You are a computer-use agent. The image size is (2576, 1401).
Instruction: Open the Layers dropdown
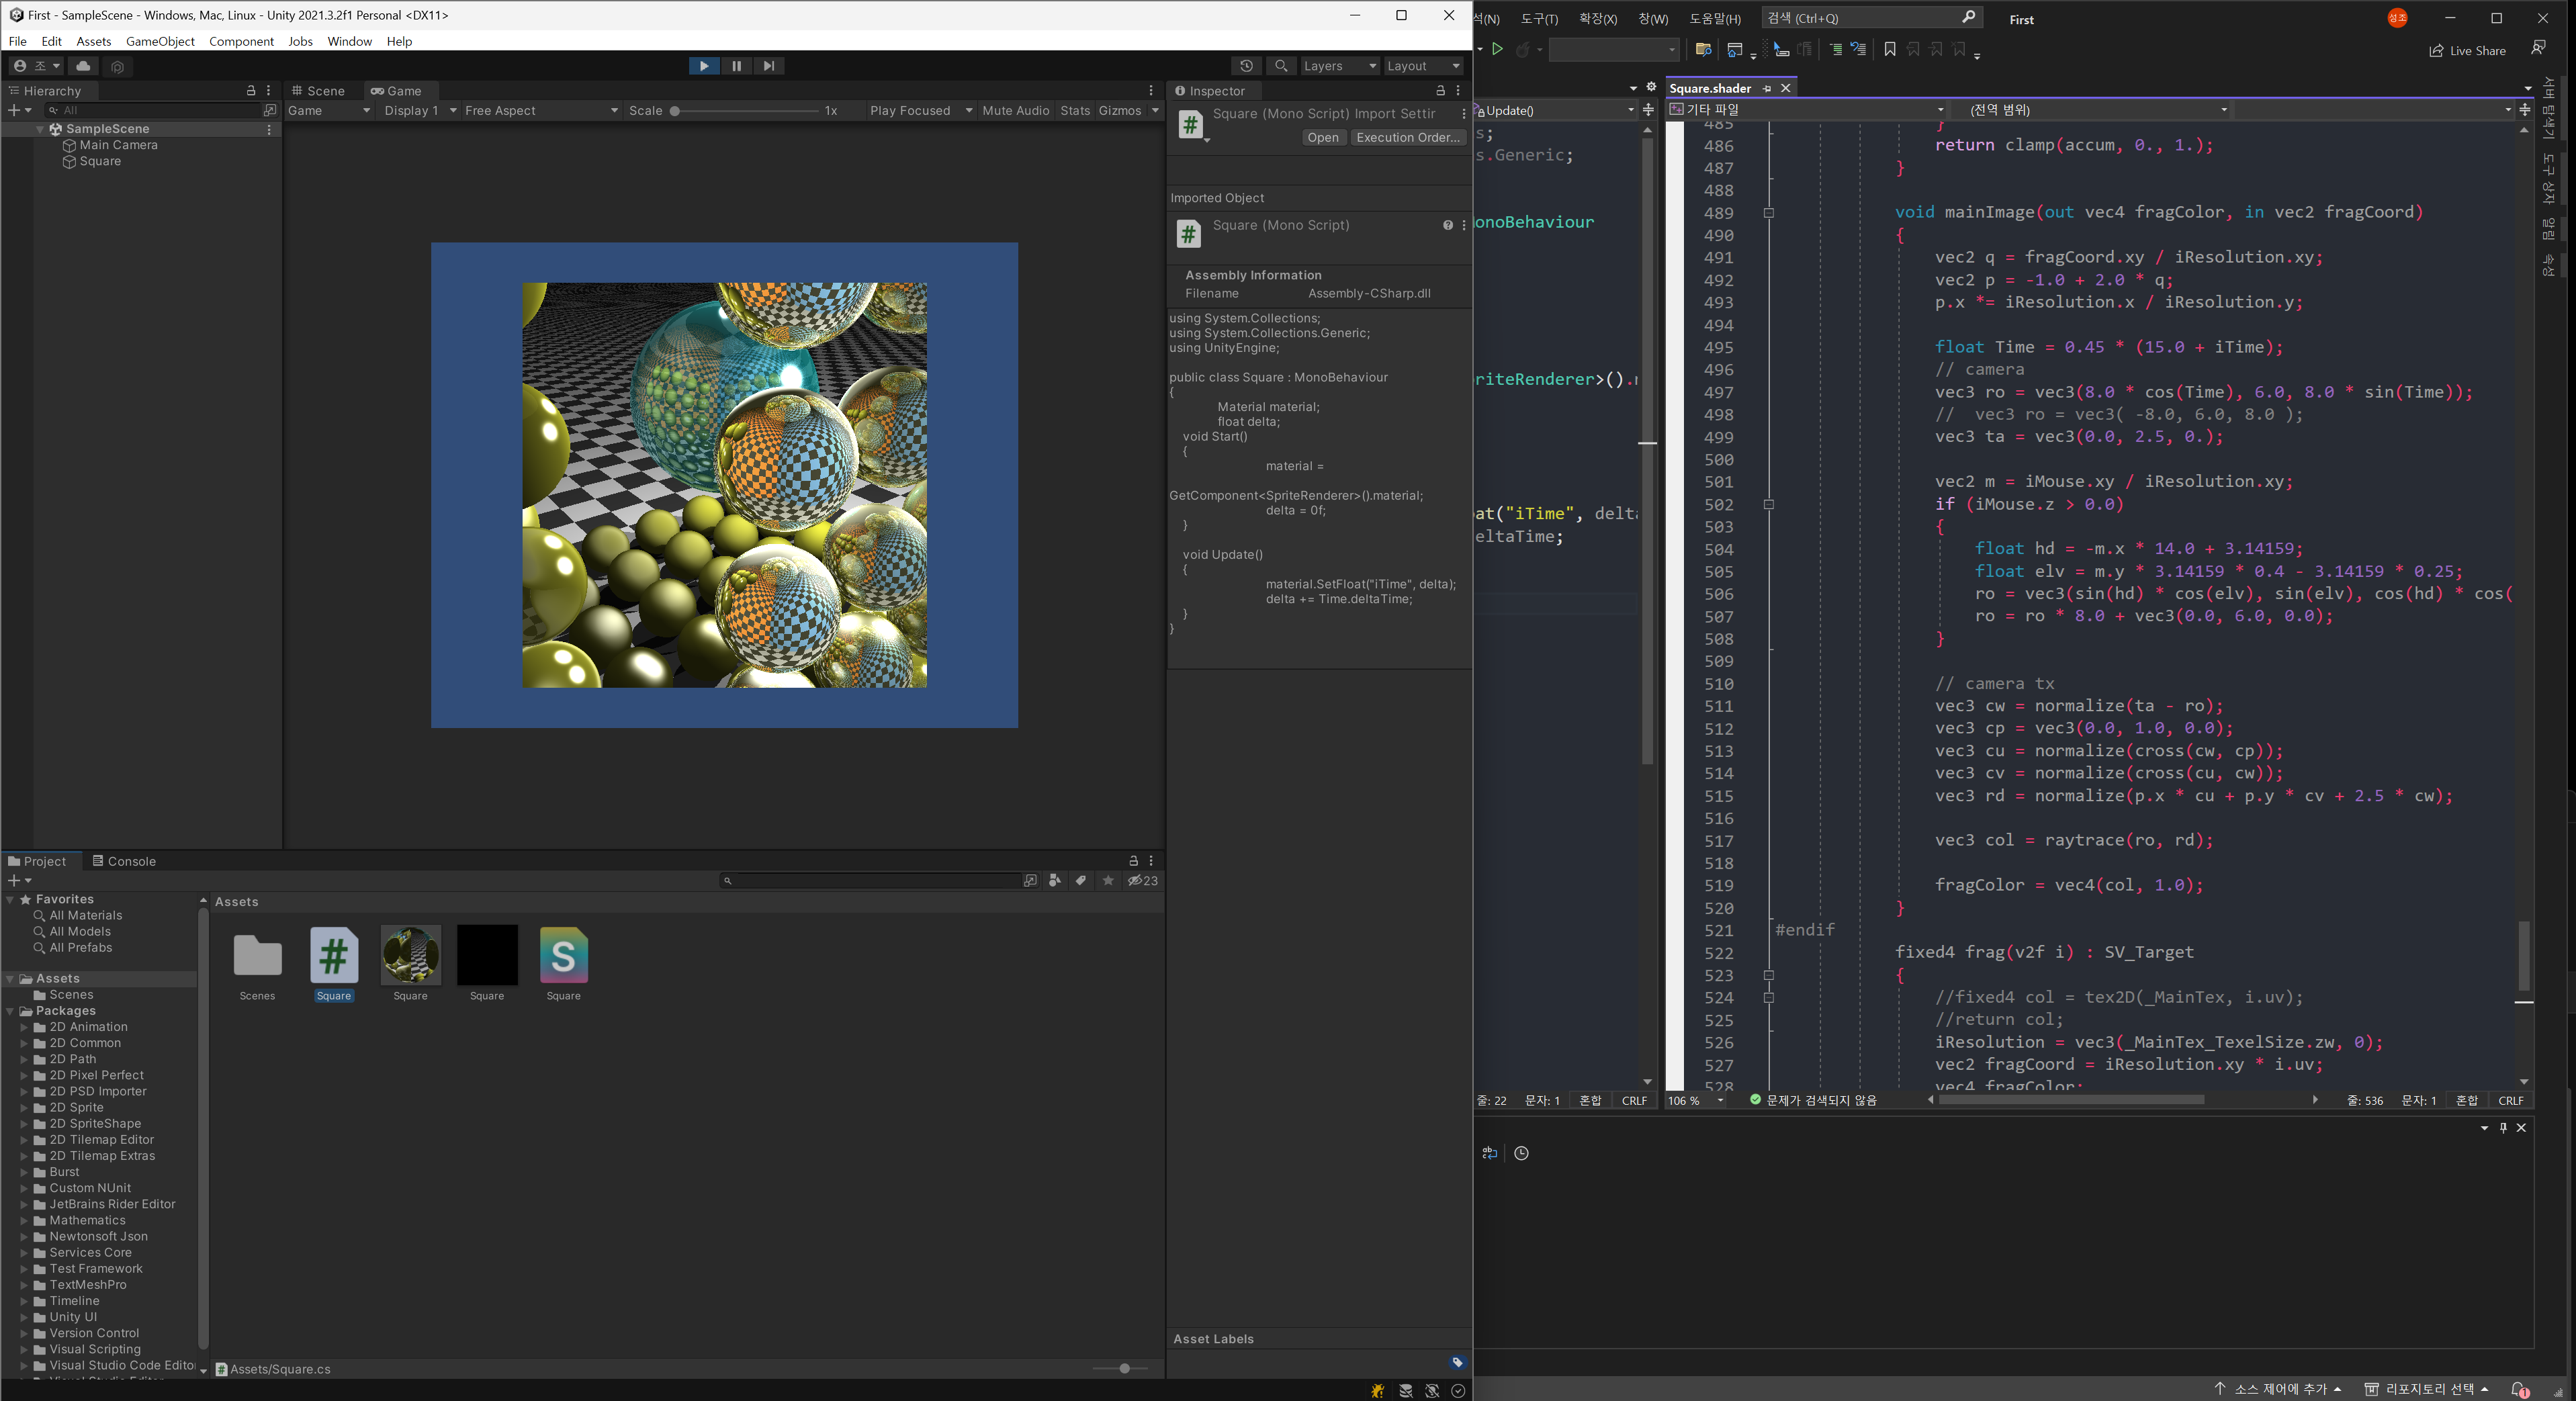(x=1339, y=66)
